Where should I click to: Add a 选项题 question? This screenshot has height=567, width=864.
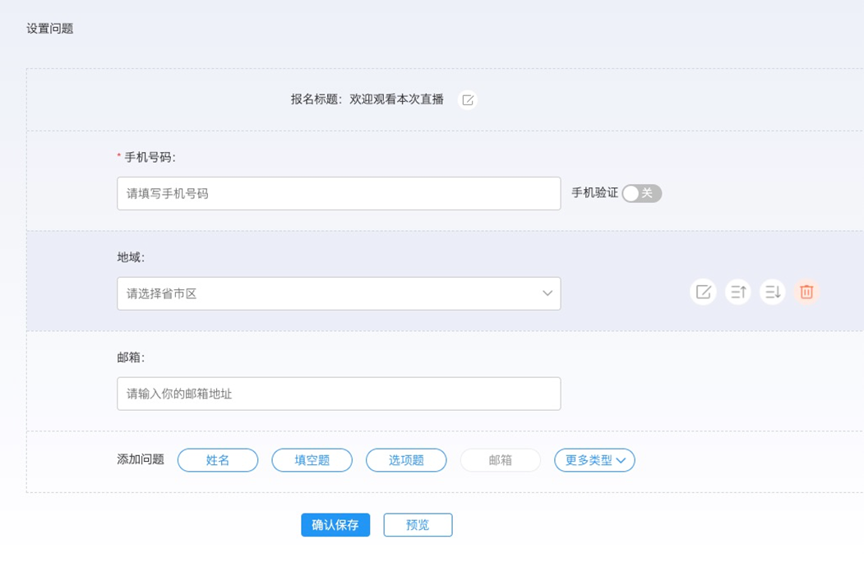coord(406,460)
